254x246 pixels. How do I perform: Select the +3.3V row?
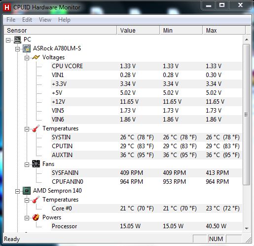point(146,84)
